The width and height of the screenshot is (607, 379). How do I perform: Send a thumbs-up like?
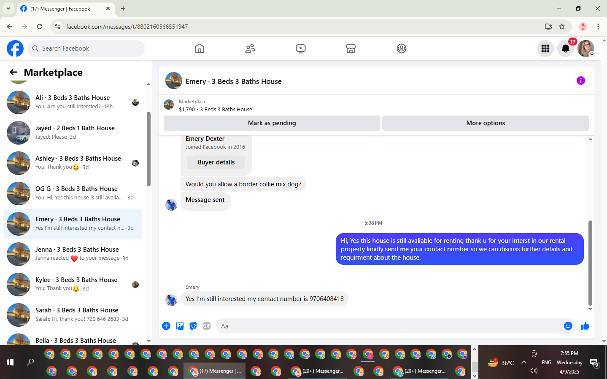(x=585, y=326)
